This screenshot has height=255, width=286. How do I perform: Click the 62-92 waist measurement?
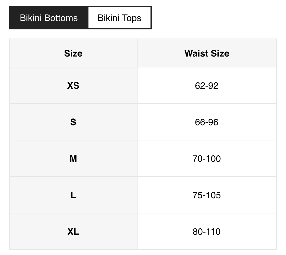[207, 86]
